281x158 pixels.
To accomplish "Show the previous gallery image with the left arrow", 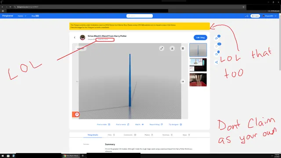I will click(77, 82).
